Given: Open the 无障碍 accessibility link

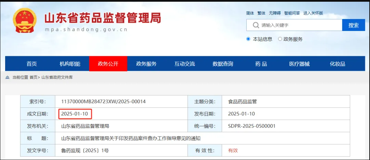Looking at the screenshot, I should click(275, 13).
